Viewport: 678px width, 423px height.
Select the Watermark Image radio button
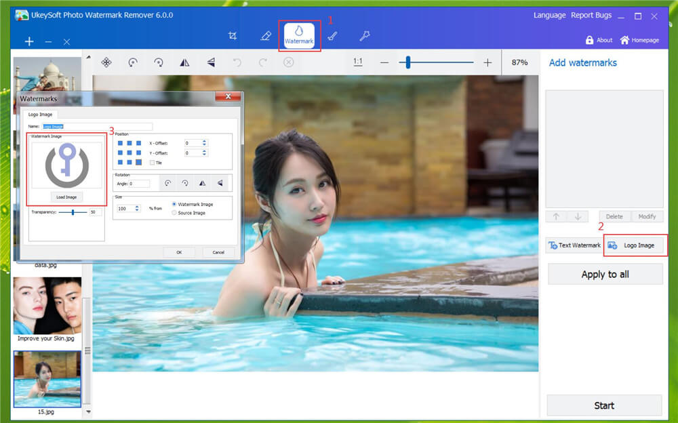174,204
